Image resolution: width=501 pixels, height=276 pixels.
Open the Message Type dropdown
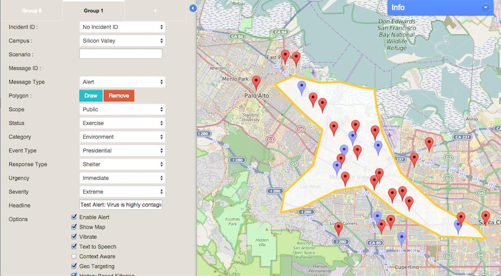coord(122,82)
